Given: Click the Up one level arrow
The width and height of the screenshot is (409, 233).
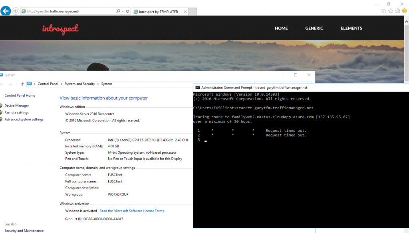Looking at the screenshot, I should click(23, 84).
